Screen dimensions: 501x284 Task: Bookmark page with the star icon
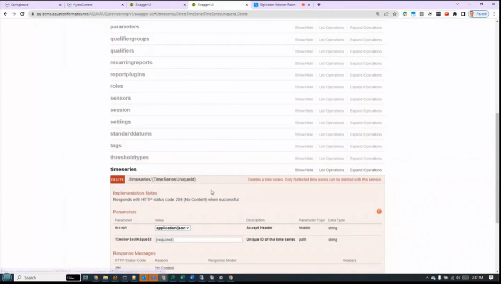[394, 14]
